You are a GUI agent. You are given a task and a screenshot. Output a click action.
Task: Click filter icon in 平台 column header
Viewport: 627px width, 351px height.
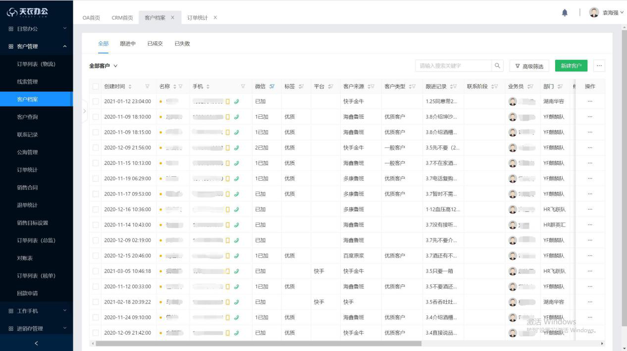coord(330,87)
